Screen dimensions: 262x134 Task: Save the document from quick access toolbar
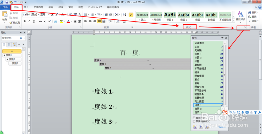7,2
